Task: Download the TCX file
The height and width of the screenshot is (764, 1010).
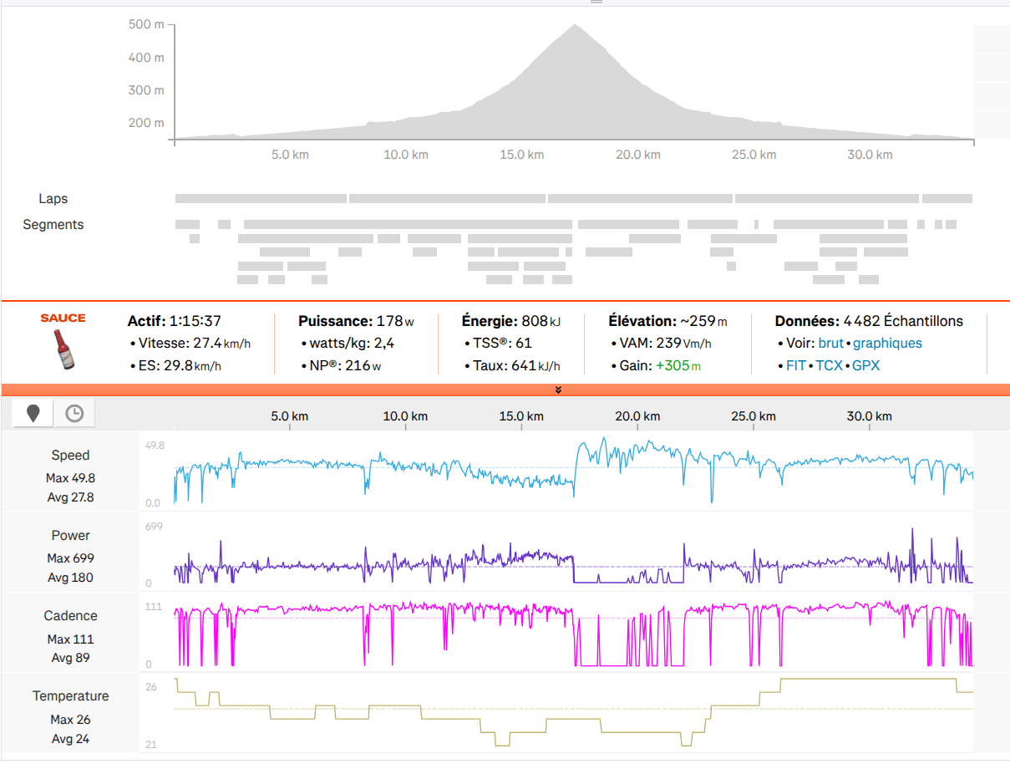Action: pyautogui.click(x=829, y=366)
